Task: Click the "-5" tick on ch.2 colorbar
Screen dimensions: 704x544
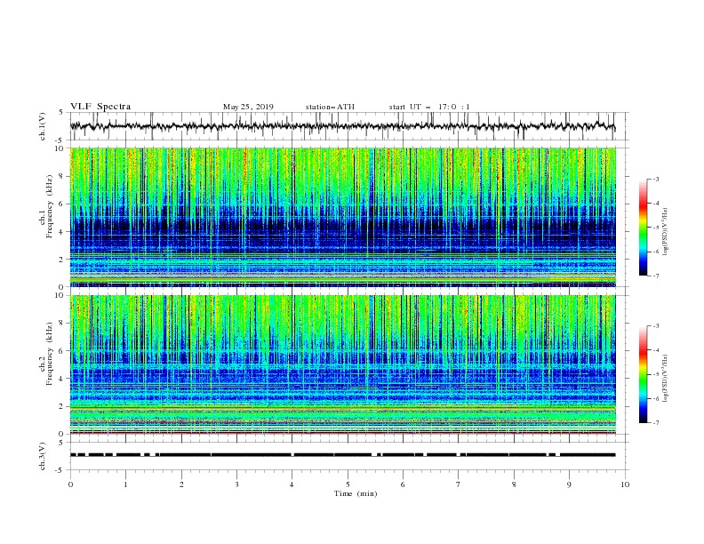Action: point(655,374)
